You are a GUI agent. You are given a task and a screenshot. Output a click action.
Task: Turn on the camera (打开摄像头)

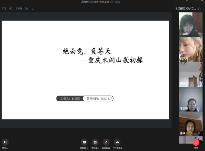coord(117,142)
